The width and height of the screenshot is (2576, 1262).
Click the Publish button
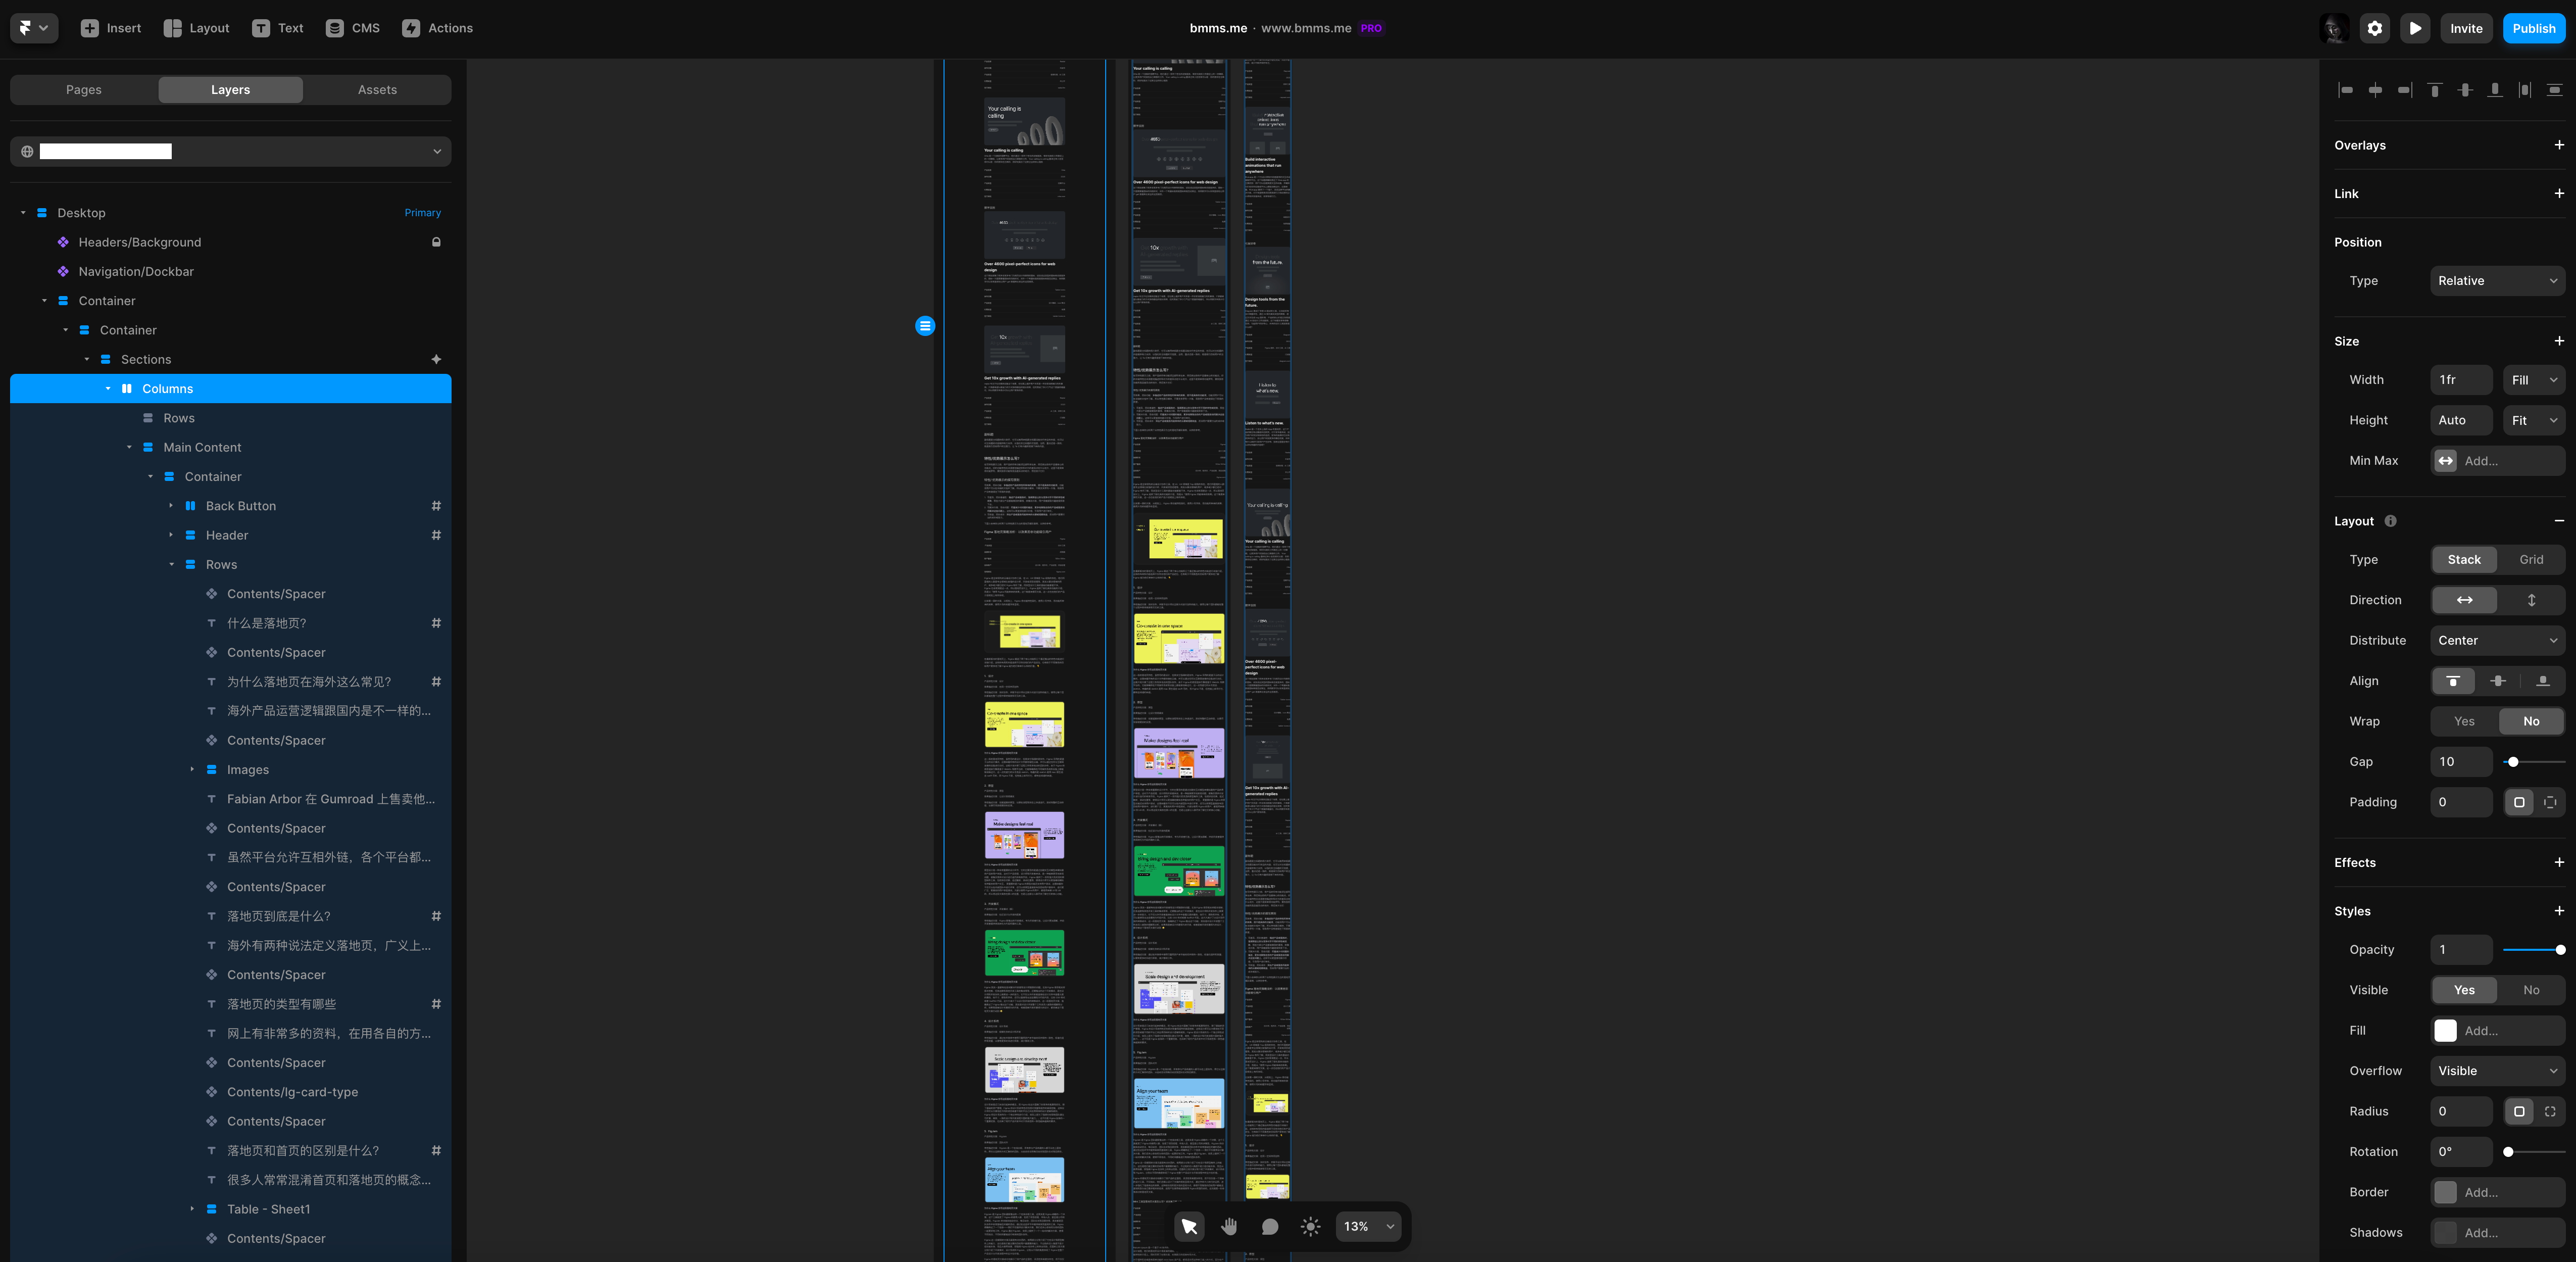coord(2533,28)
